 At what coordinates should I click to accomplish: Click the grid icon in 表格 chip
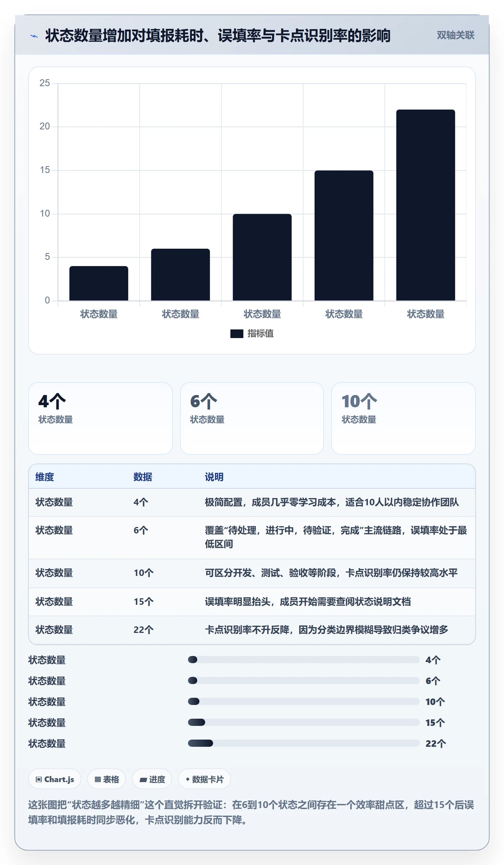coord(98,780)
